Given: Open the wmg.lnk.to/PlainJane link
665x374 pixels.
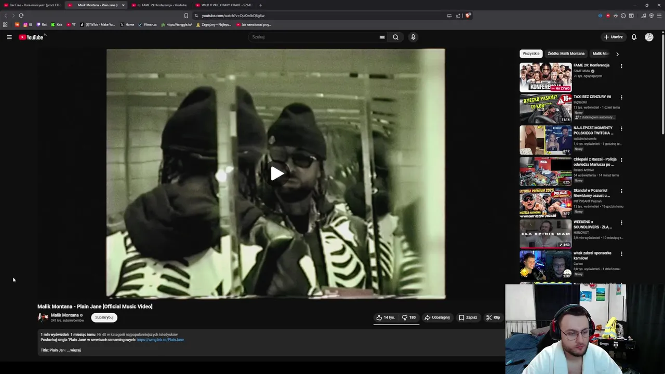Looking at the screenshot, I should tap(160, 340).
